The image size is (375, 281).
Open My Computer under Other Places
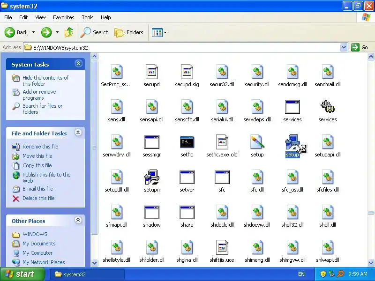click(x=37, y=253)
